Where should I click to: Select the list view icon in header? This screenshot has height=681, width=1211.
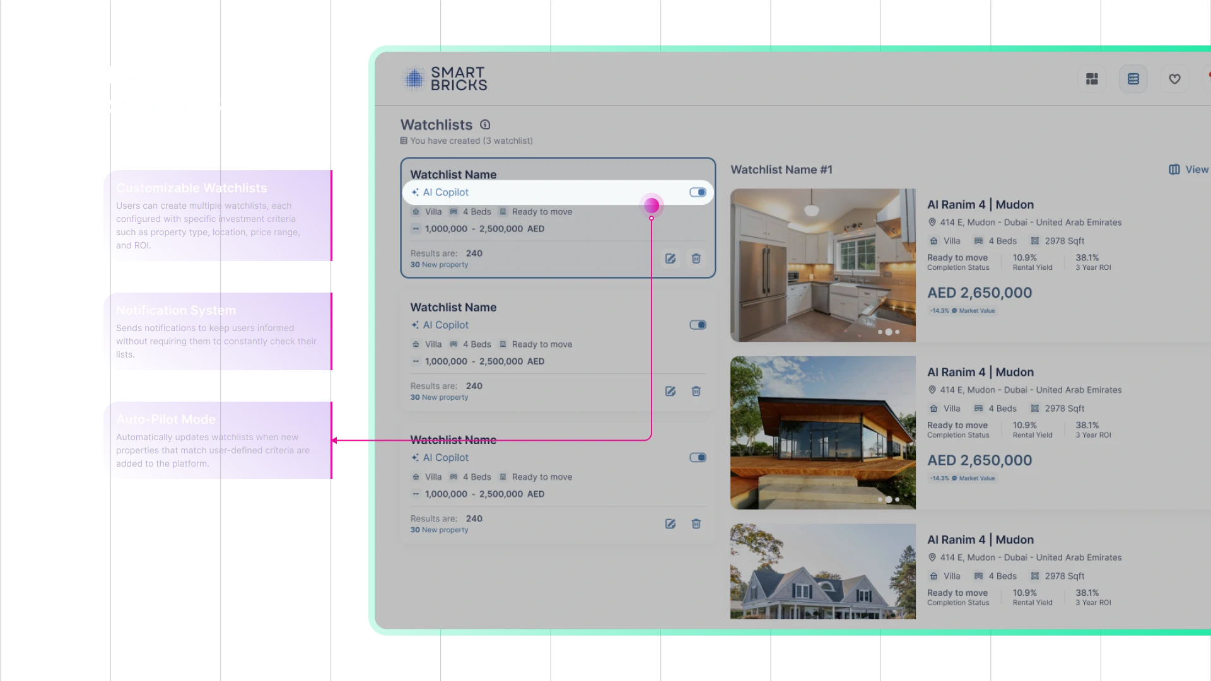(x=1133, y=79)
